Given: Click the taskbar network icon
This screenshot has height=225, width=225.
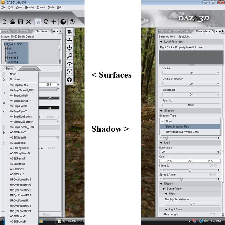Looking at the screenshot, I should 201,221.
